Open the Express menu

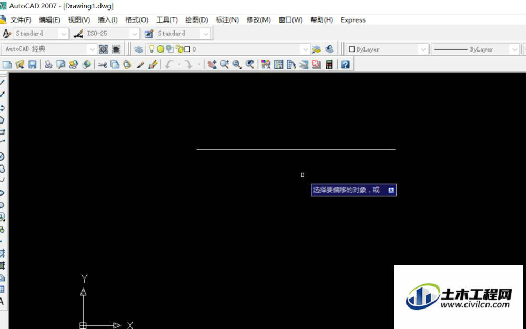tap(353, 20)
